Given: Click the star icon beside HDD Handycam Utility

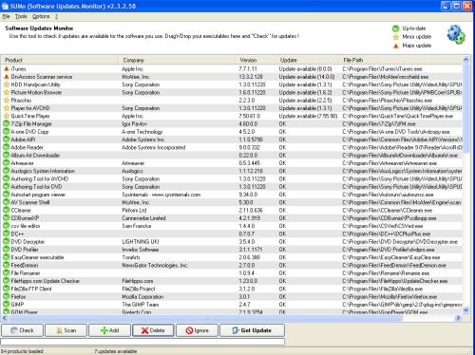Looking at the screenshot, I should point(7,84).
